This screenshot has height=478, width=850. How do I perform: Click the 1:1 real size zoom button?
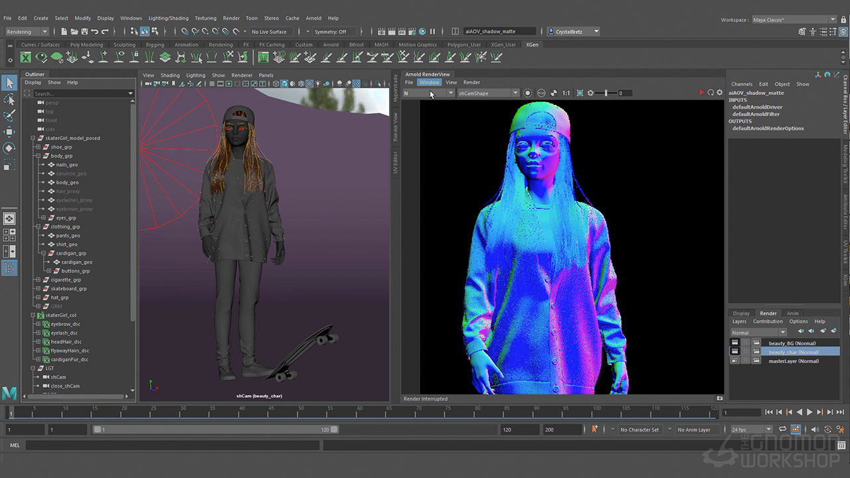[566, 93]
